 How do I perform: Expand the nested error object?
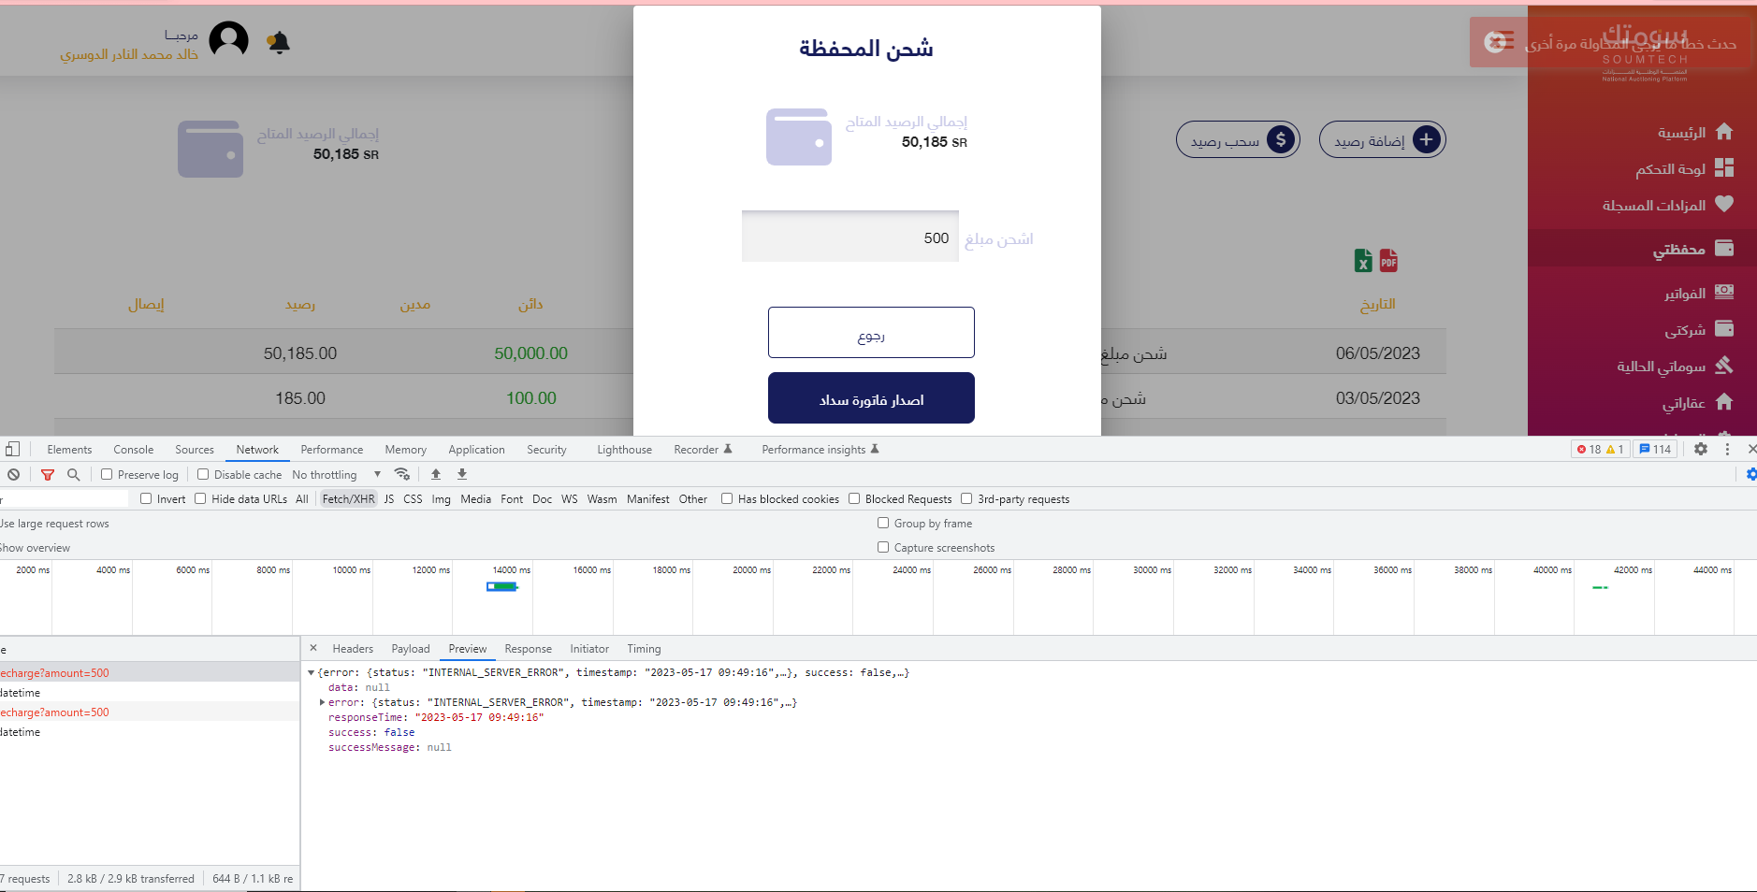(323, 702)
